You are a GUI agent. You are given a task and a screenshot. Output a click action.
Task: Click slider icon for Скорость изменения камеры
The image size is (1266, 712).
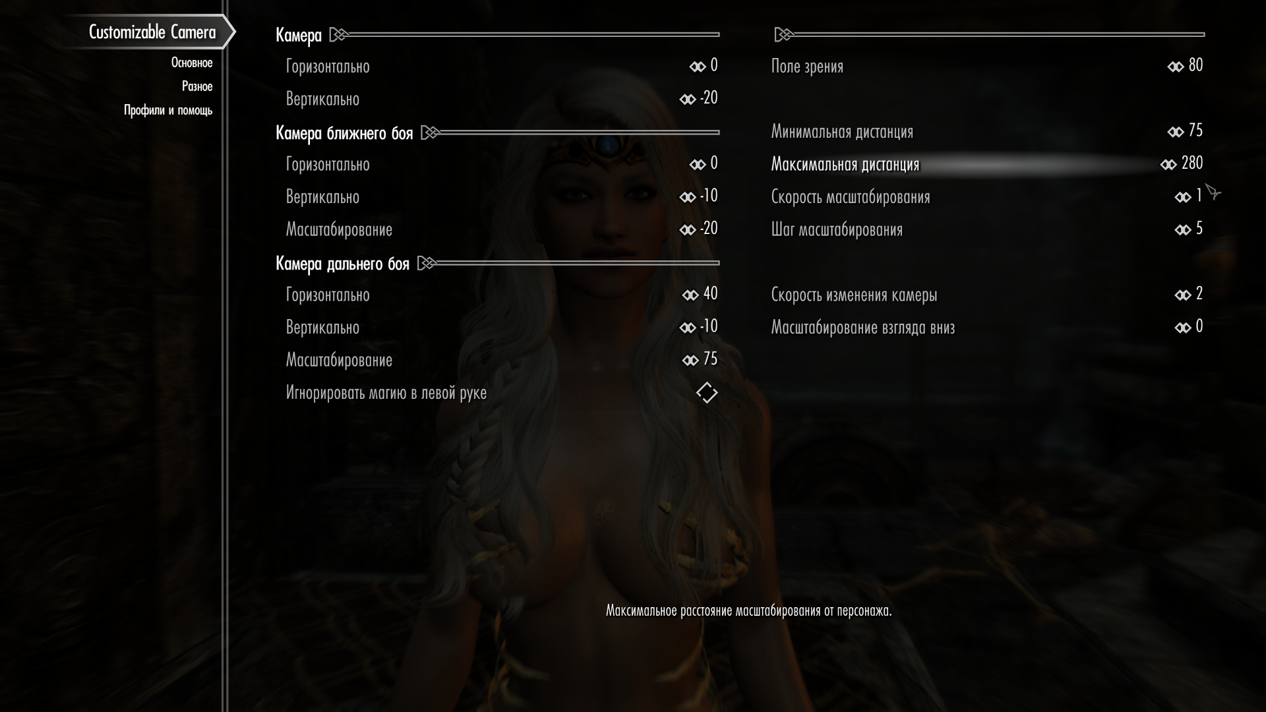[1182, 295]
